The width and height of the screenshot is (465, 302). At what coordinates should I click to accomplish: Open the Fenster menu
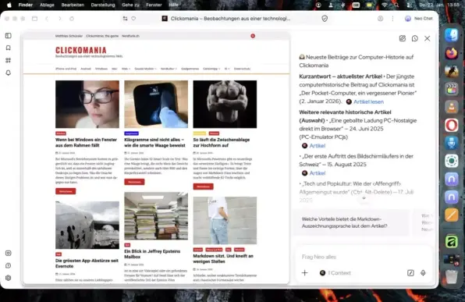click(154, 5)
